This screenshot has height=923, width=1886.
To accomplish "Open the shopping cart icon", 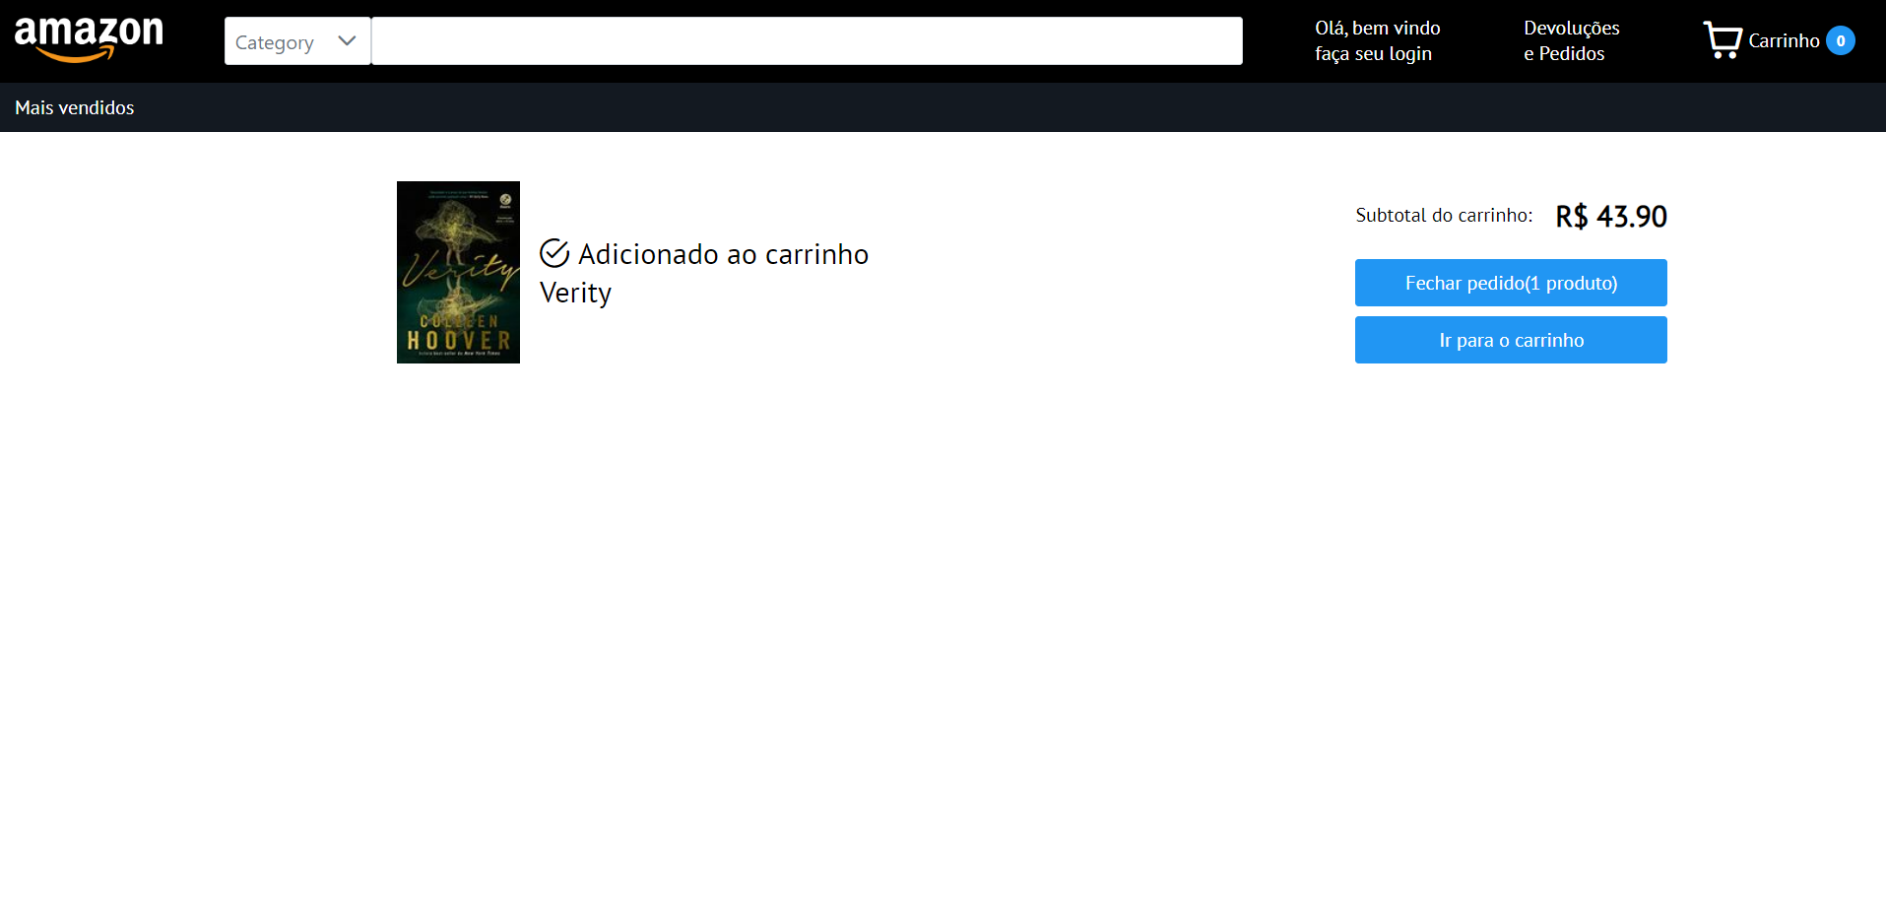I will pyautogui.click(x=1723, y=39).
